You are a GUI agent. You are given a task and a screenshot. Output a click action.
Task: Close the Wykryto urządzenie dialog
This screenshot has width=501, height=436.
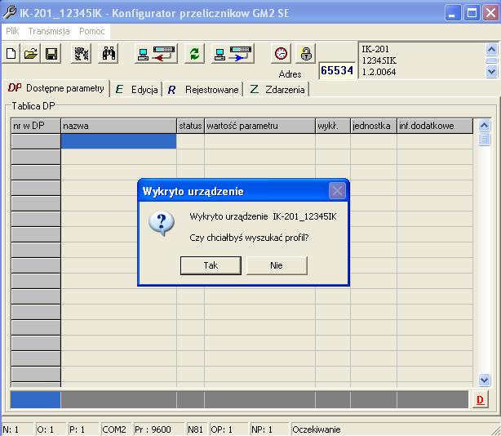pos(337,191)
